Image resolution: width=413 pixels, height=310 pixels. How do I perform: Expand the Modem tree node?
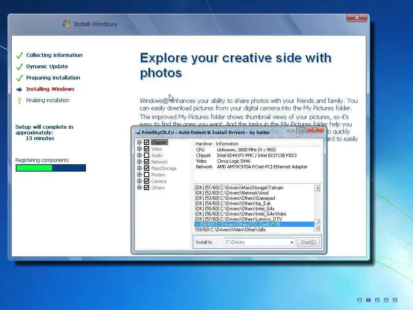tap(139, 175)
